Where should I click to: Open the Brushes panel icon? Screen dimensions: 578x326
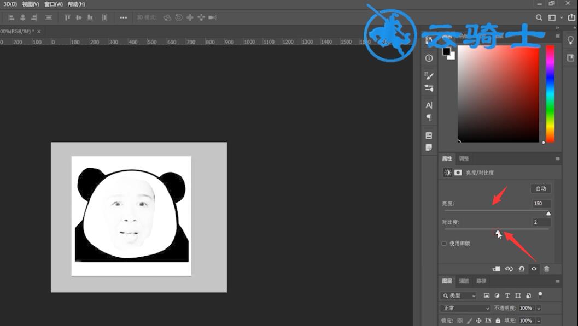click(429, 88)
